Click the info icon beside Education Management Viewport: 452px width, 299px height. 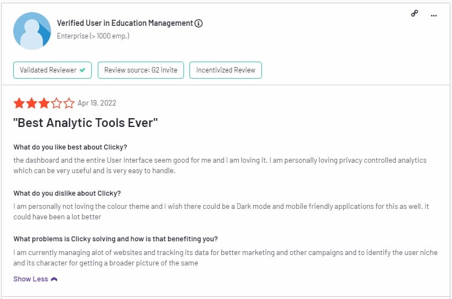coord(198,24)
